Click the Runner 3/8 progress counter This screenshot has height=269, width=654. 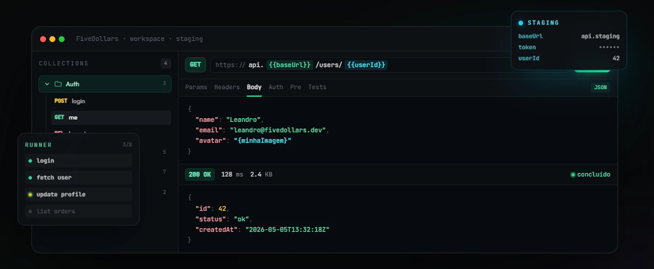(x=127, y=145)
